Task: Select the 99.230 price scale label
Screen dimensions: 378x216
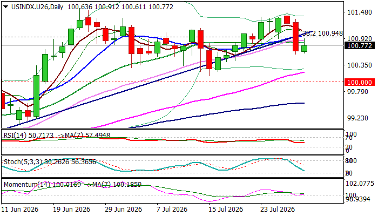Action: (x=357, y=118)
